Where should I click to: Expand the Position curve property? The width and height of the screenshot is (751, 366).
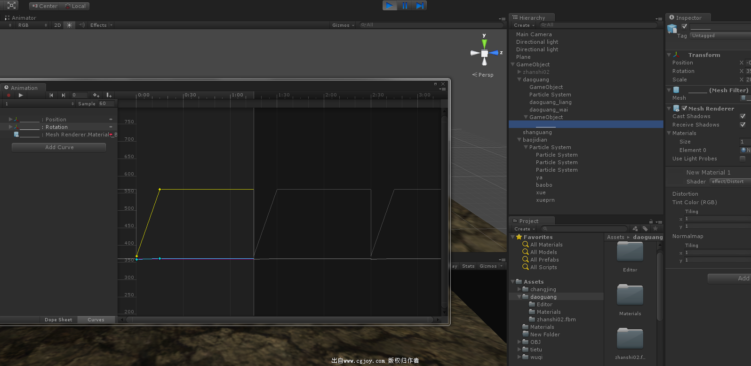coord(10,119)
